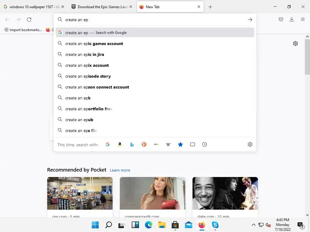
Task: Open Skype from taskbar
Action: (x=215, y=225)
